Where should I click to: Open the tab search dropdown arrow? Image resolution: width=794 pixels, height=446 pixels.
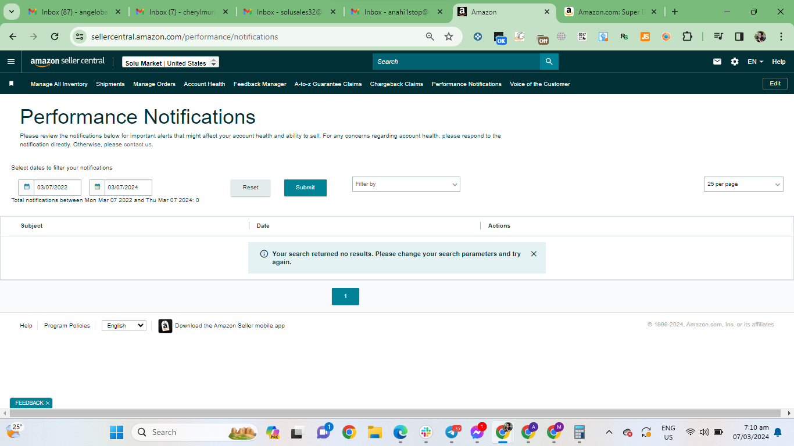11,12
